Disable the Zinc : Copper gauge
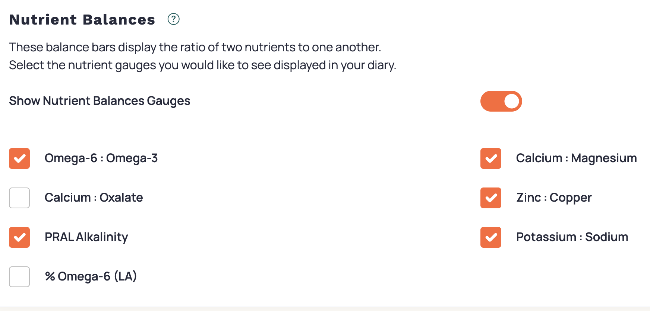650x311 pixels. tap(490, 198)
